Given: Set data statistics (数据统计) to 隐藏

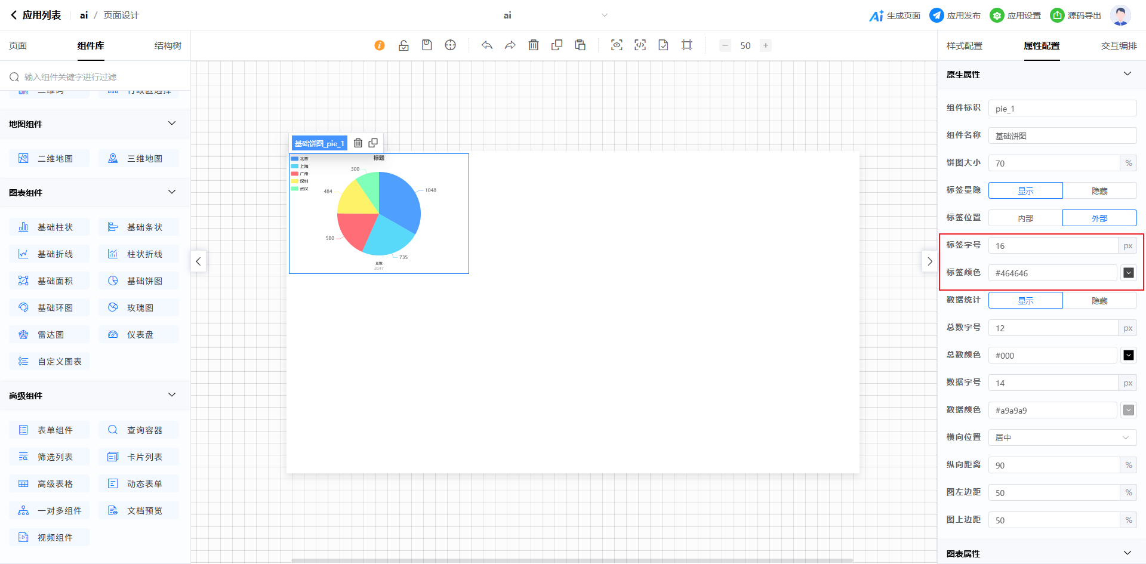Looking at the screenshot, I should 1099,301.
